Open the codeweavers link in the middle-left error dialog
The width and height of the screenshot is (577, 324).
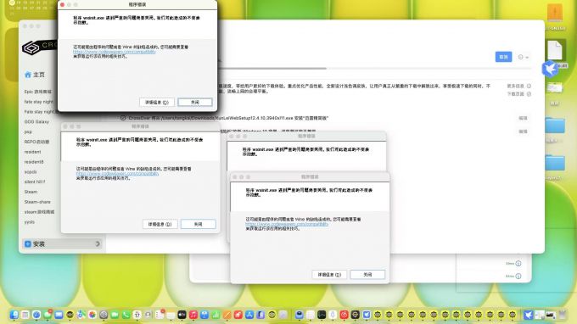click(117, 174)
